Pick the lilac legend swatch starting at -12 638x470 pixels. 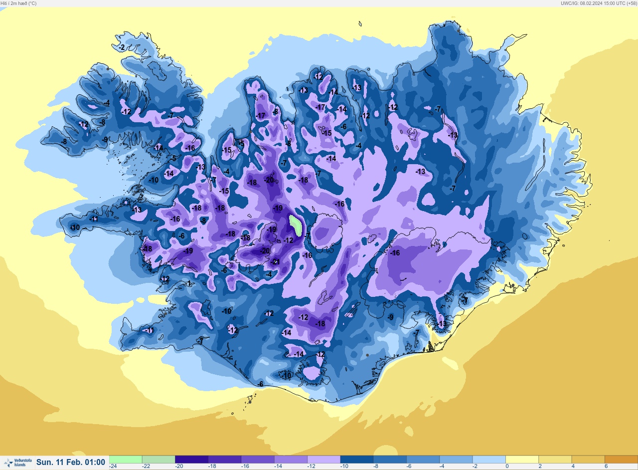(324, 459)
